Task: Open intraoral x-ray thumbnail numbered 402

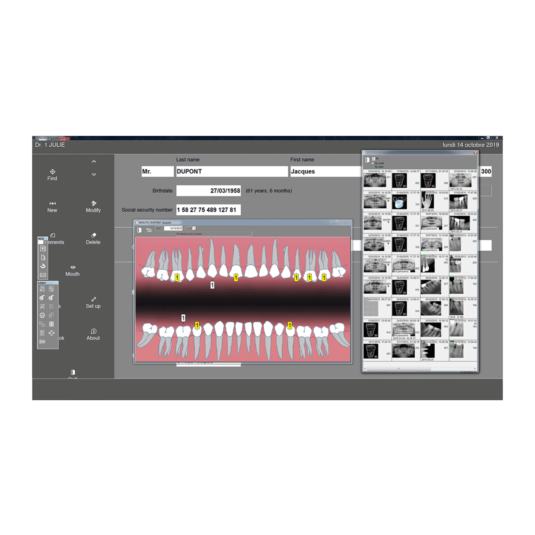Action: pyautogui.click(x=460, y=223)
